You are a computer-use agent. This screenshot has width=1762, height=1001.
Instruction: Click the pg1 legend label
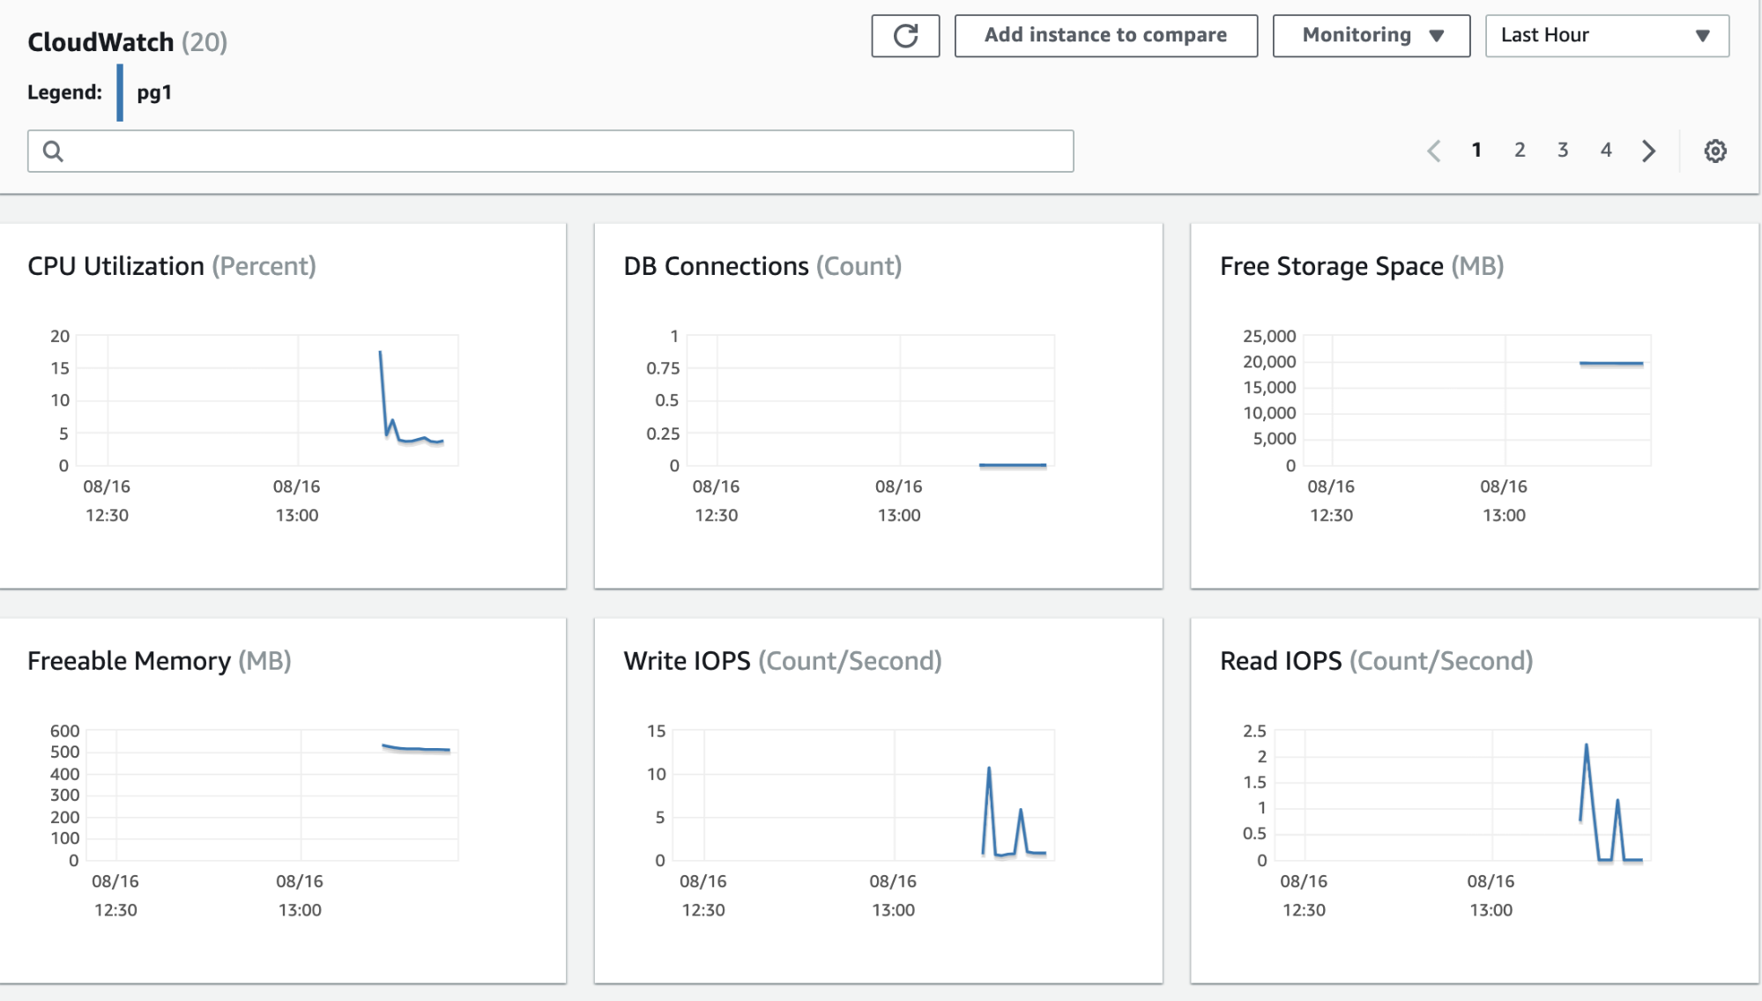(155, 91)
